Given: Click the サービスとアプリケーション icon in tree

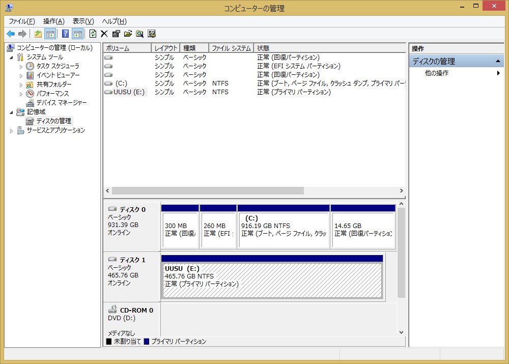Looking at the screenshot, I should click(x=20, y=130).
